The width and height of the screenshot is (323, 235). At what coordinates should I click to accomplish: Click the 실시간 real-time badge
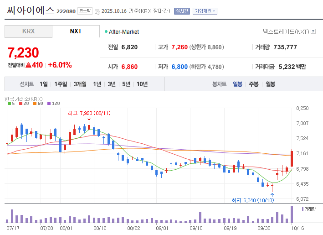[182, 11]
